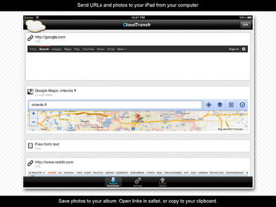Tap the Edit button in header
The image size is (276, 207).
tap(246, 25)
